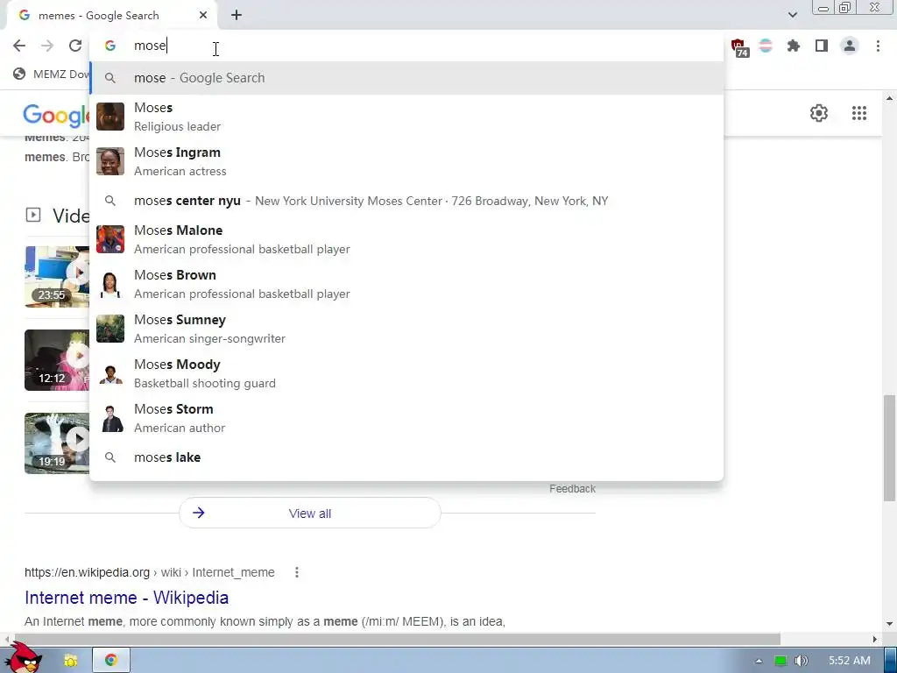Click the Moses Sumney image thumbnail
The image size is (897, 673).
[109, 329]
